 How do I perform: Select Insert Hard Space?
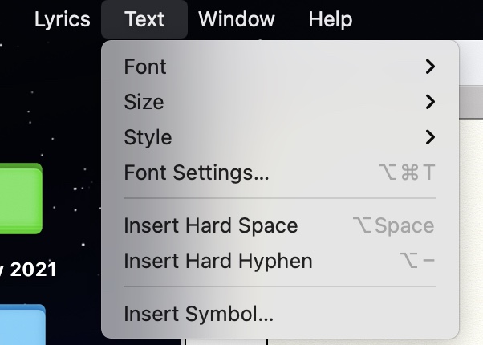coord(211,226)
